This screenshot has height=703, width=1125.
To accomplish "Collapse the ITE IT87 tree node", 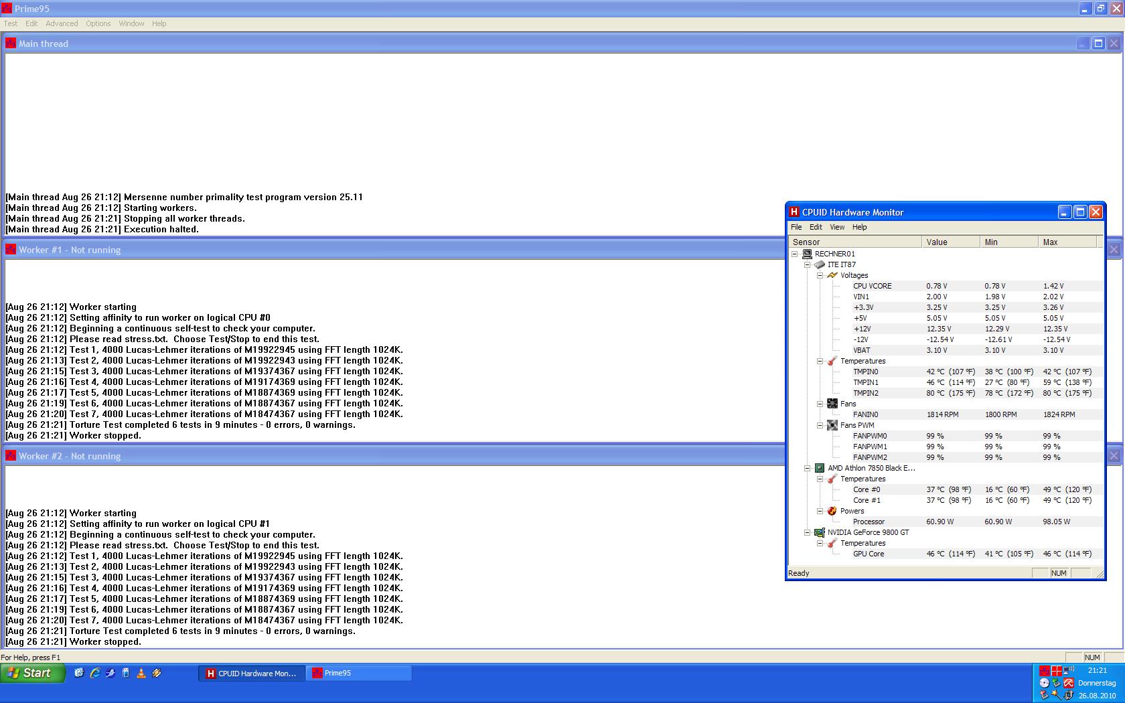I will [x=808, y=264].
